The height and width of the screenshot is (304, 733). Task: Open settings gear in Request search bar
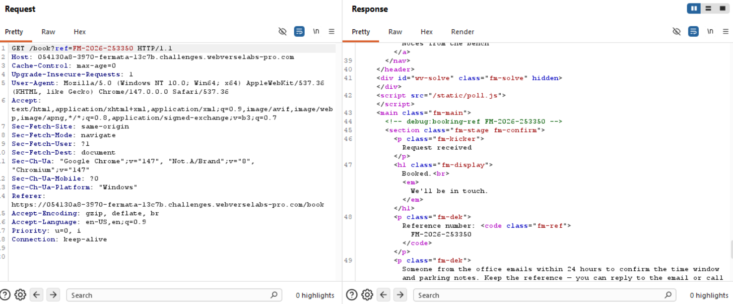tap(20, 295)
